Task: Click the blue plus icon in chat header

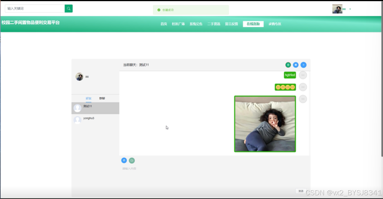Action: (303, 65)
